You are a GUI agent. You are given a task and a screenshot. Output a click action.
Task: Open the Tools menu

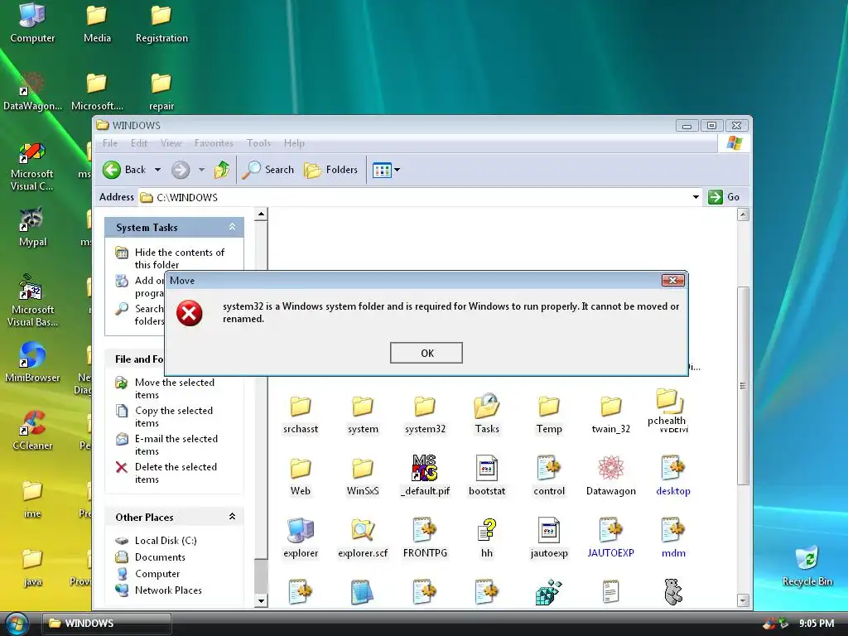(x=258, y=143)
